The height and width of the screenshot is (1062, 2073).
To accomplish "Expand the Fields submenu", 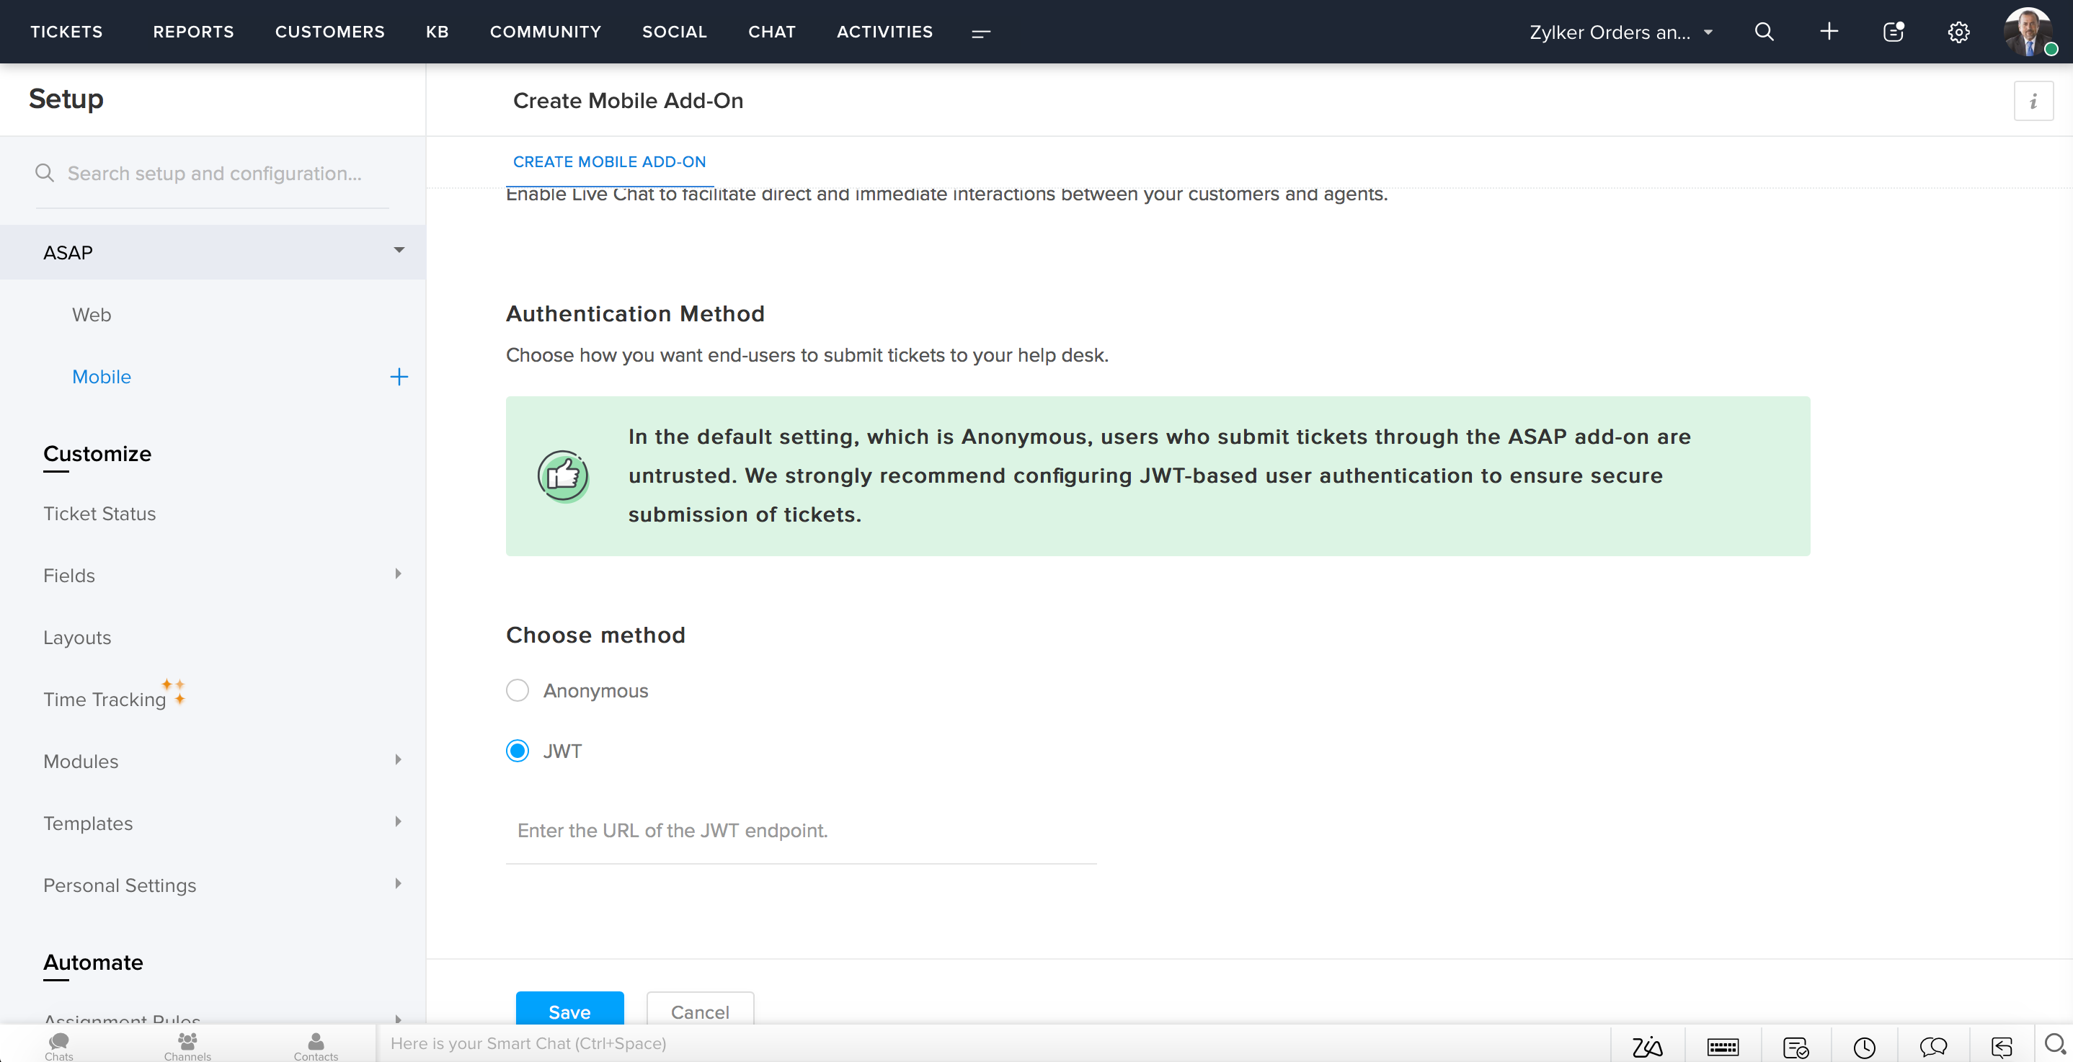I will [x=398, y=574].
